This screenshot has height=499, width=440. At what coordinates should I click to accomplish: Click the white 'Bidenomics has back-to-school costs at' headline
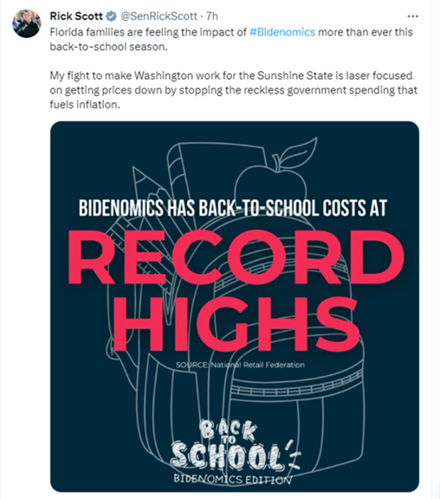[233, 208]
